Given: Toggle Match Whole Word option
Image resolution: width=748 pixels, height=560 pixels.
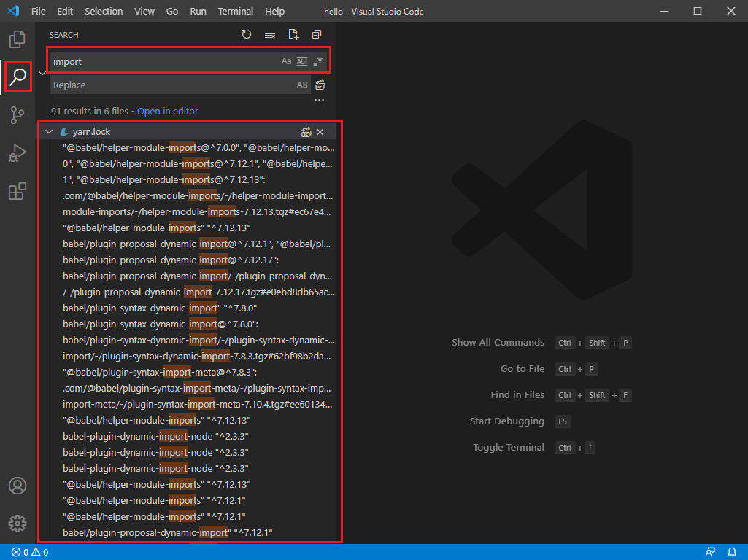Looking at the screenshot, I should point(302,61).
